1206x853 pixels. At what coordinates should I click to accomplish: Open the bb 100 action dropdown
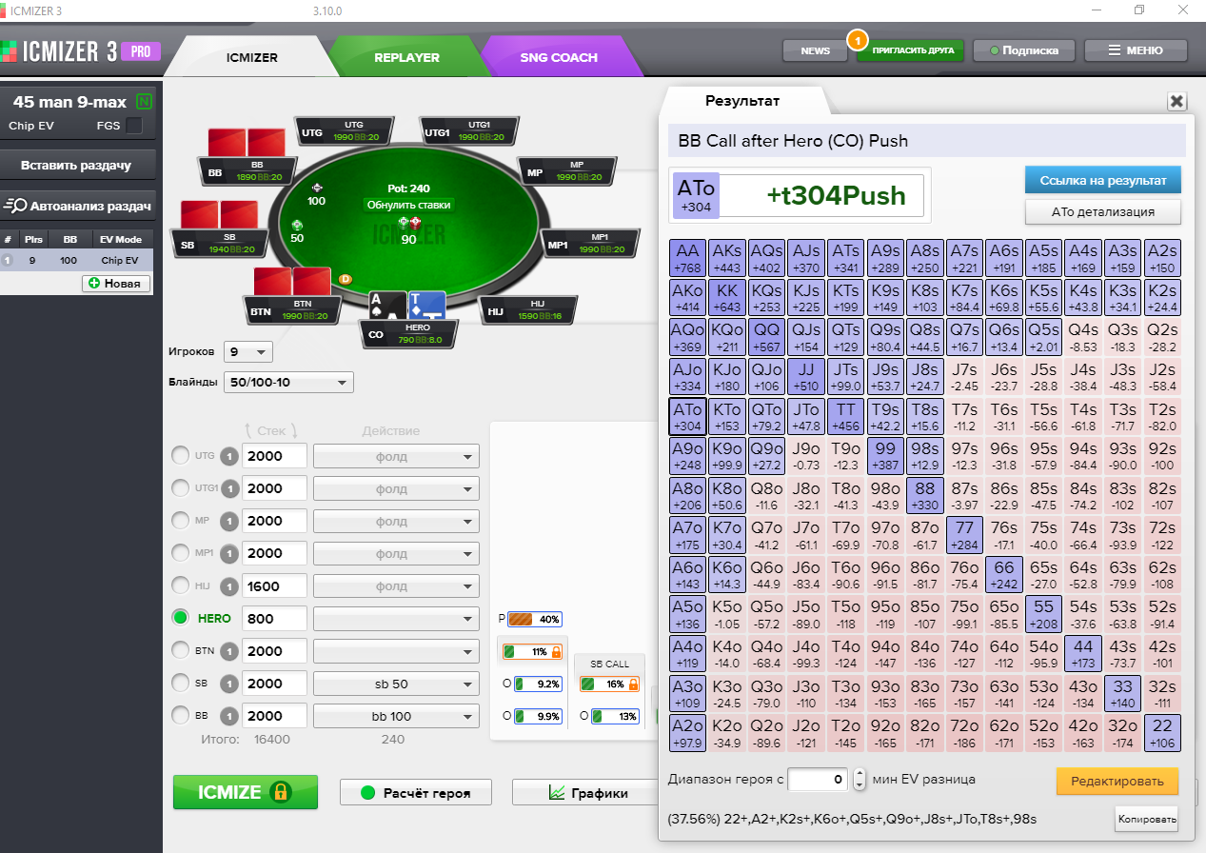396,716
